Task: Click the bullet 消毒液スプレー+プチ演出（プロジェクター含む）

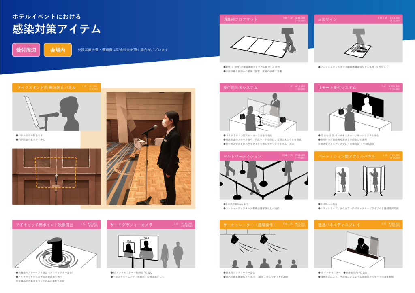Action: (x=45, y=272)
